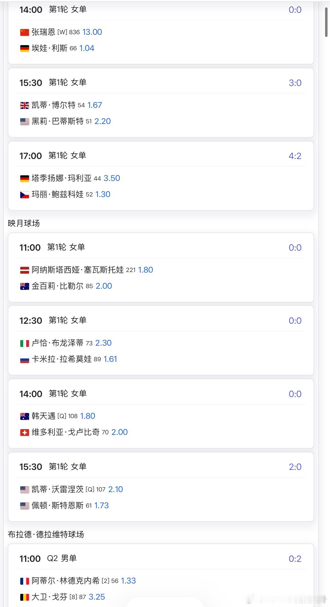Click Latvia flag beside 阿纳斯塔西娅·塞瓦斯托娃
Viewport: 330px width, 607px height.
[x=25, y=270]
